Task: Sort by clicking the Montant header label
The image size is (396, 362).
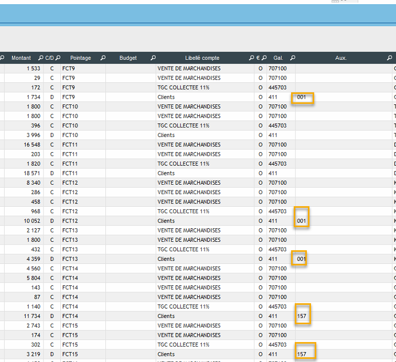Action: click(21, 58)
